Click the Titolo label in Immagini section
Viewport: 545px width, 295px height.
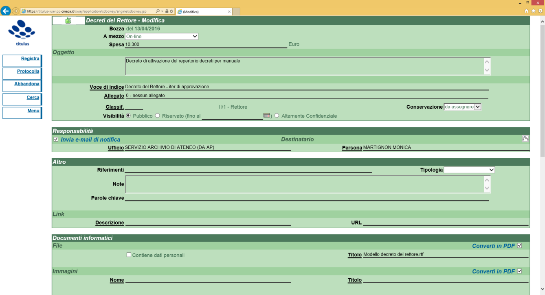point(355,280)
